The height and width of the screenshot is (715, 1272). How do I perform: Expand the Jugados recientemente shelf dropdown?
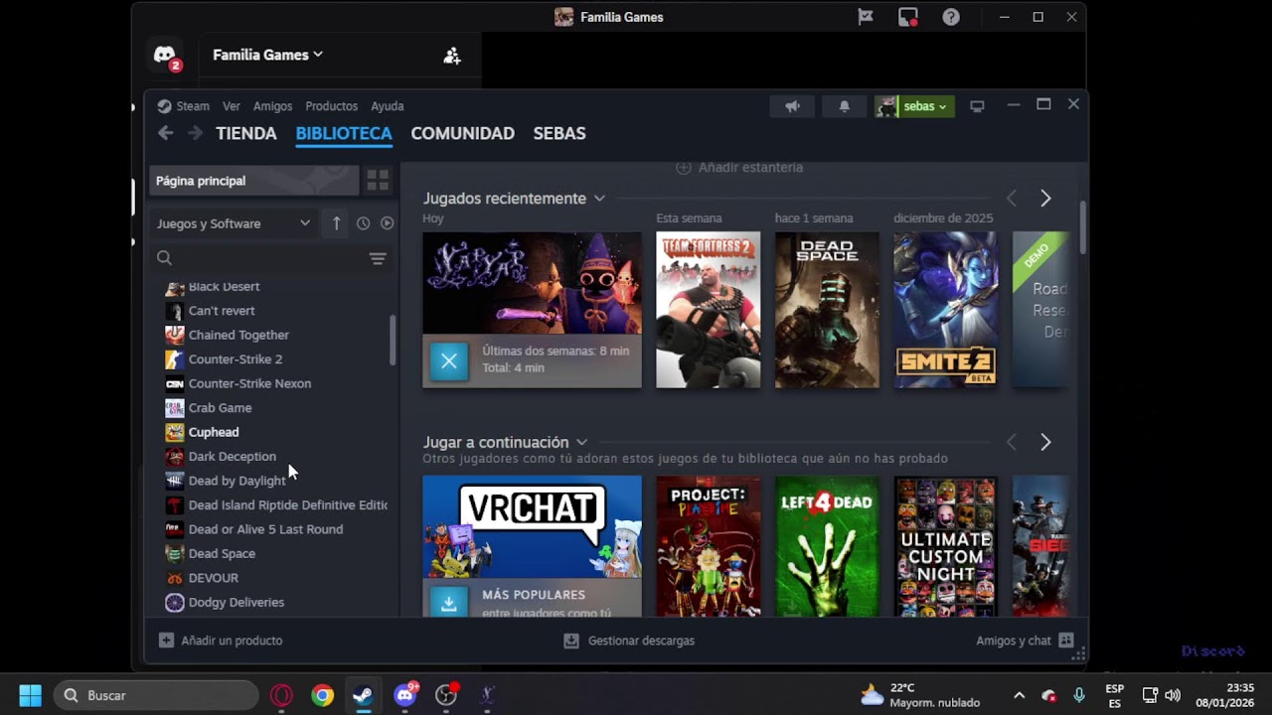pos(599,199)
